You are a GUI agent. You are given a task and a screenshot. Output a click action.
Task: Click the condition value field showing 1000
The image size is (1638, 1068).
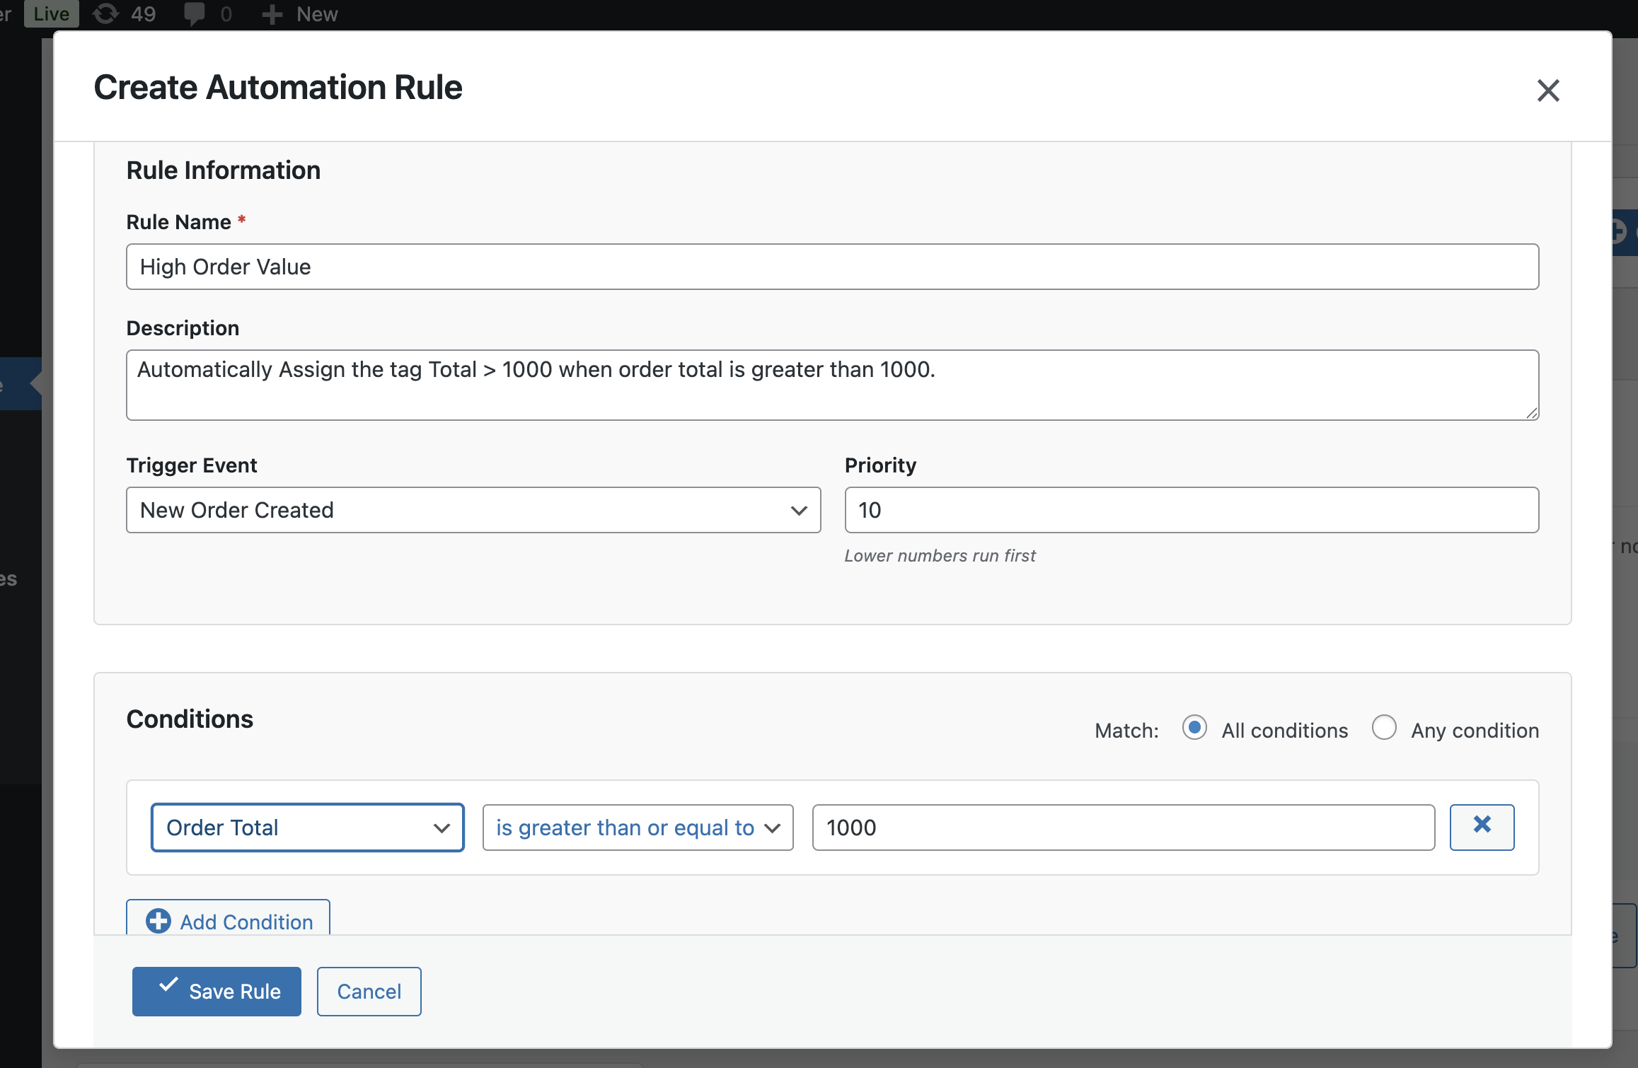[x=1122, y=827]
